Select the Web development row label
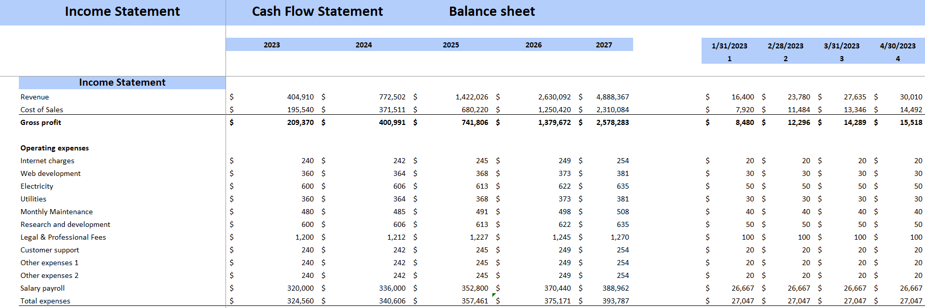 tap(51, 173)
